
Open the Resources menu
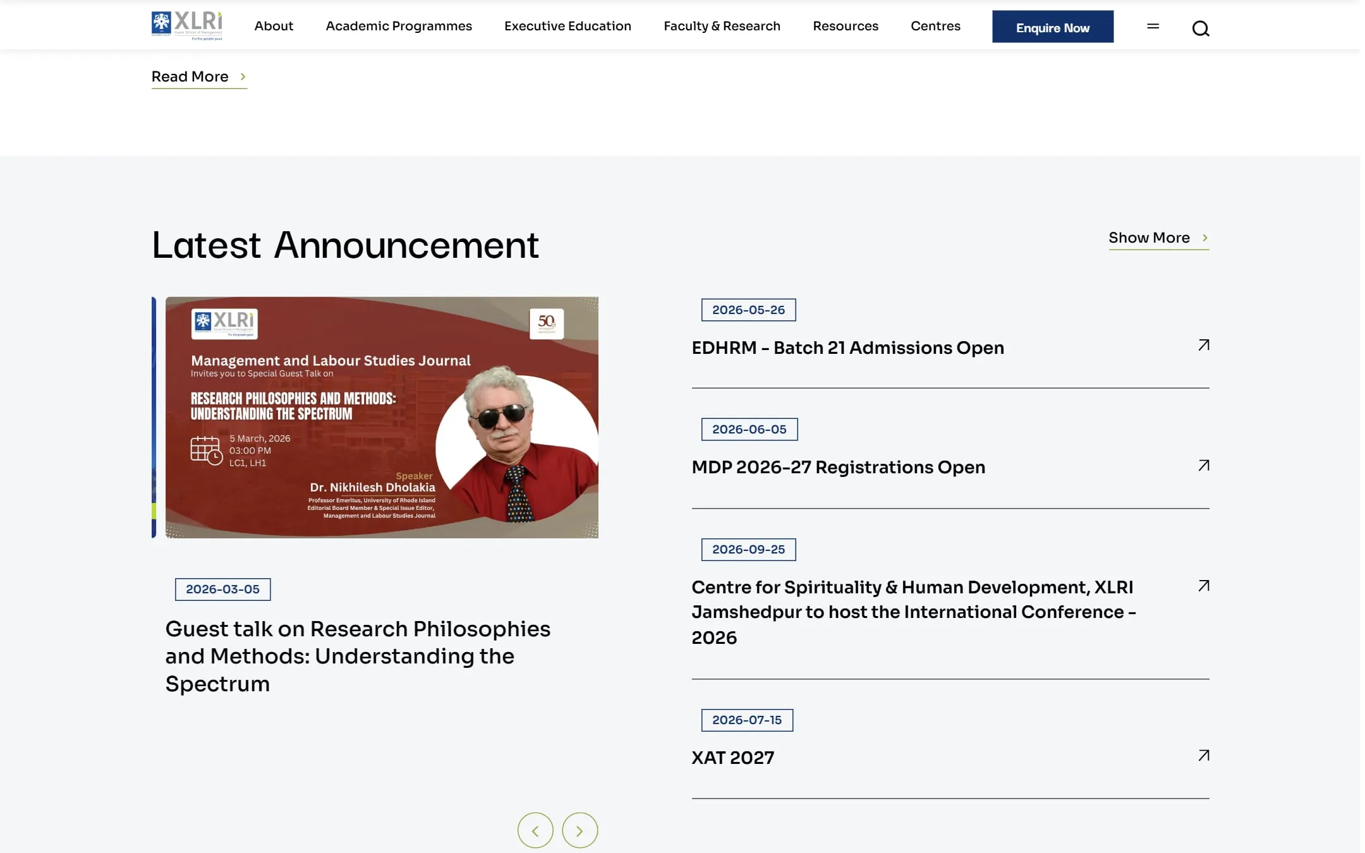(x=846, y=26)
